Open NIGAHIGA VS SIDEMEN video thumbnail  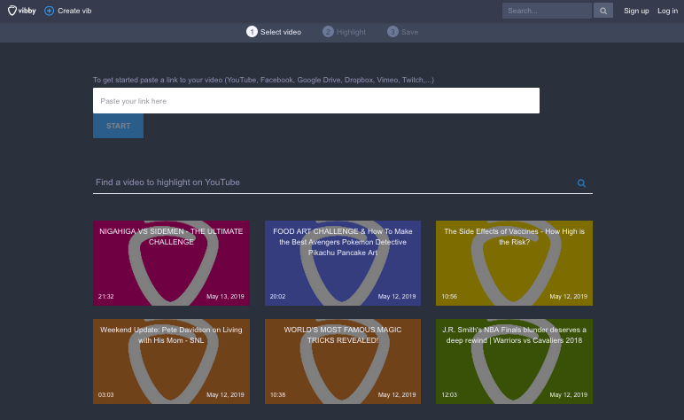(x=171, y=263)
